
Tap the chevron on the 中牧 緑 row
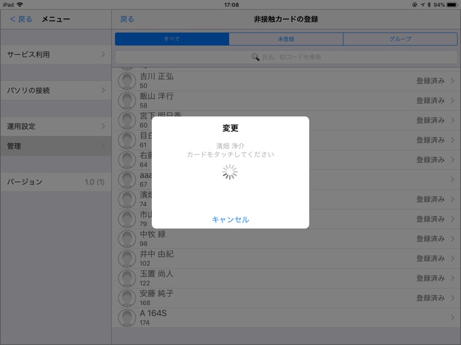pos(452,239)
